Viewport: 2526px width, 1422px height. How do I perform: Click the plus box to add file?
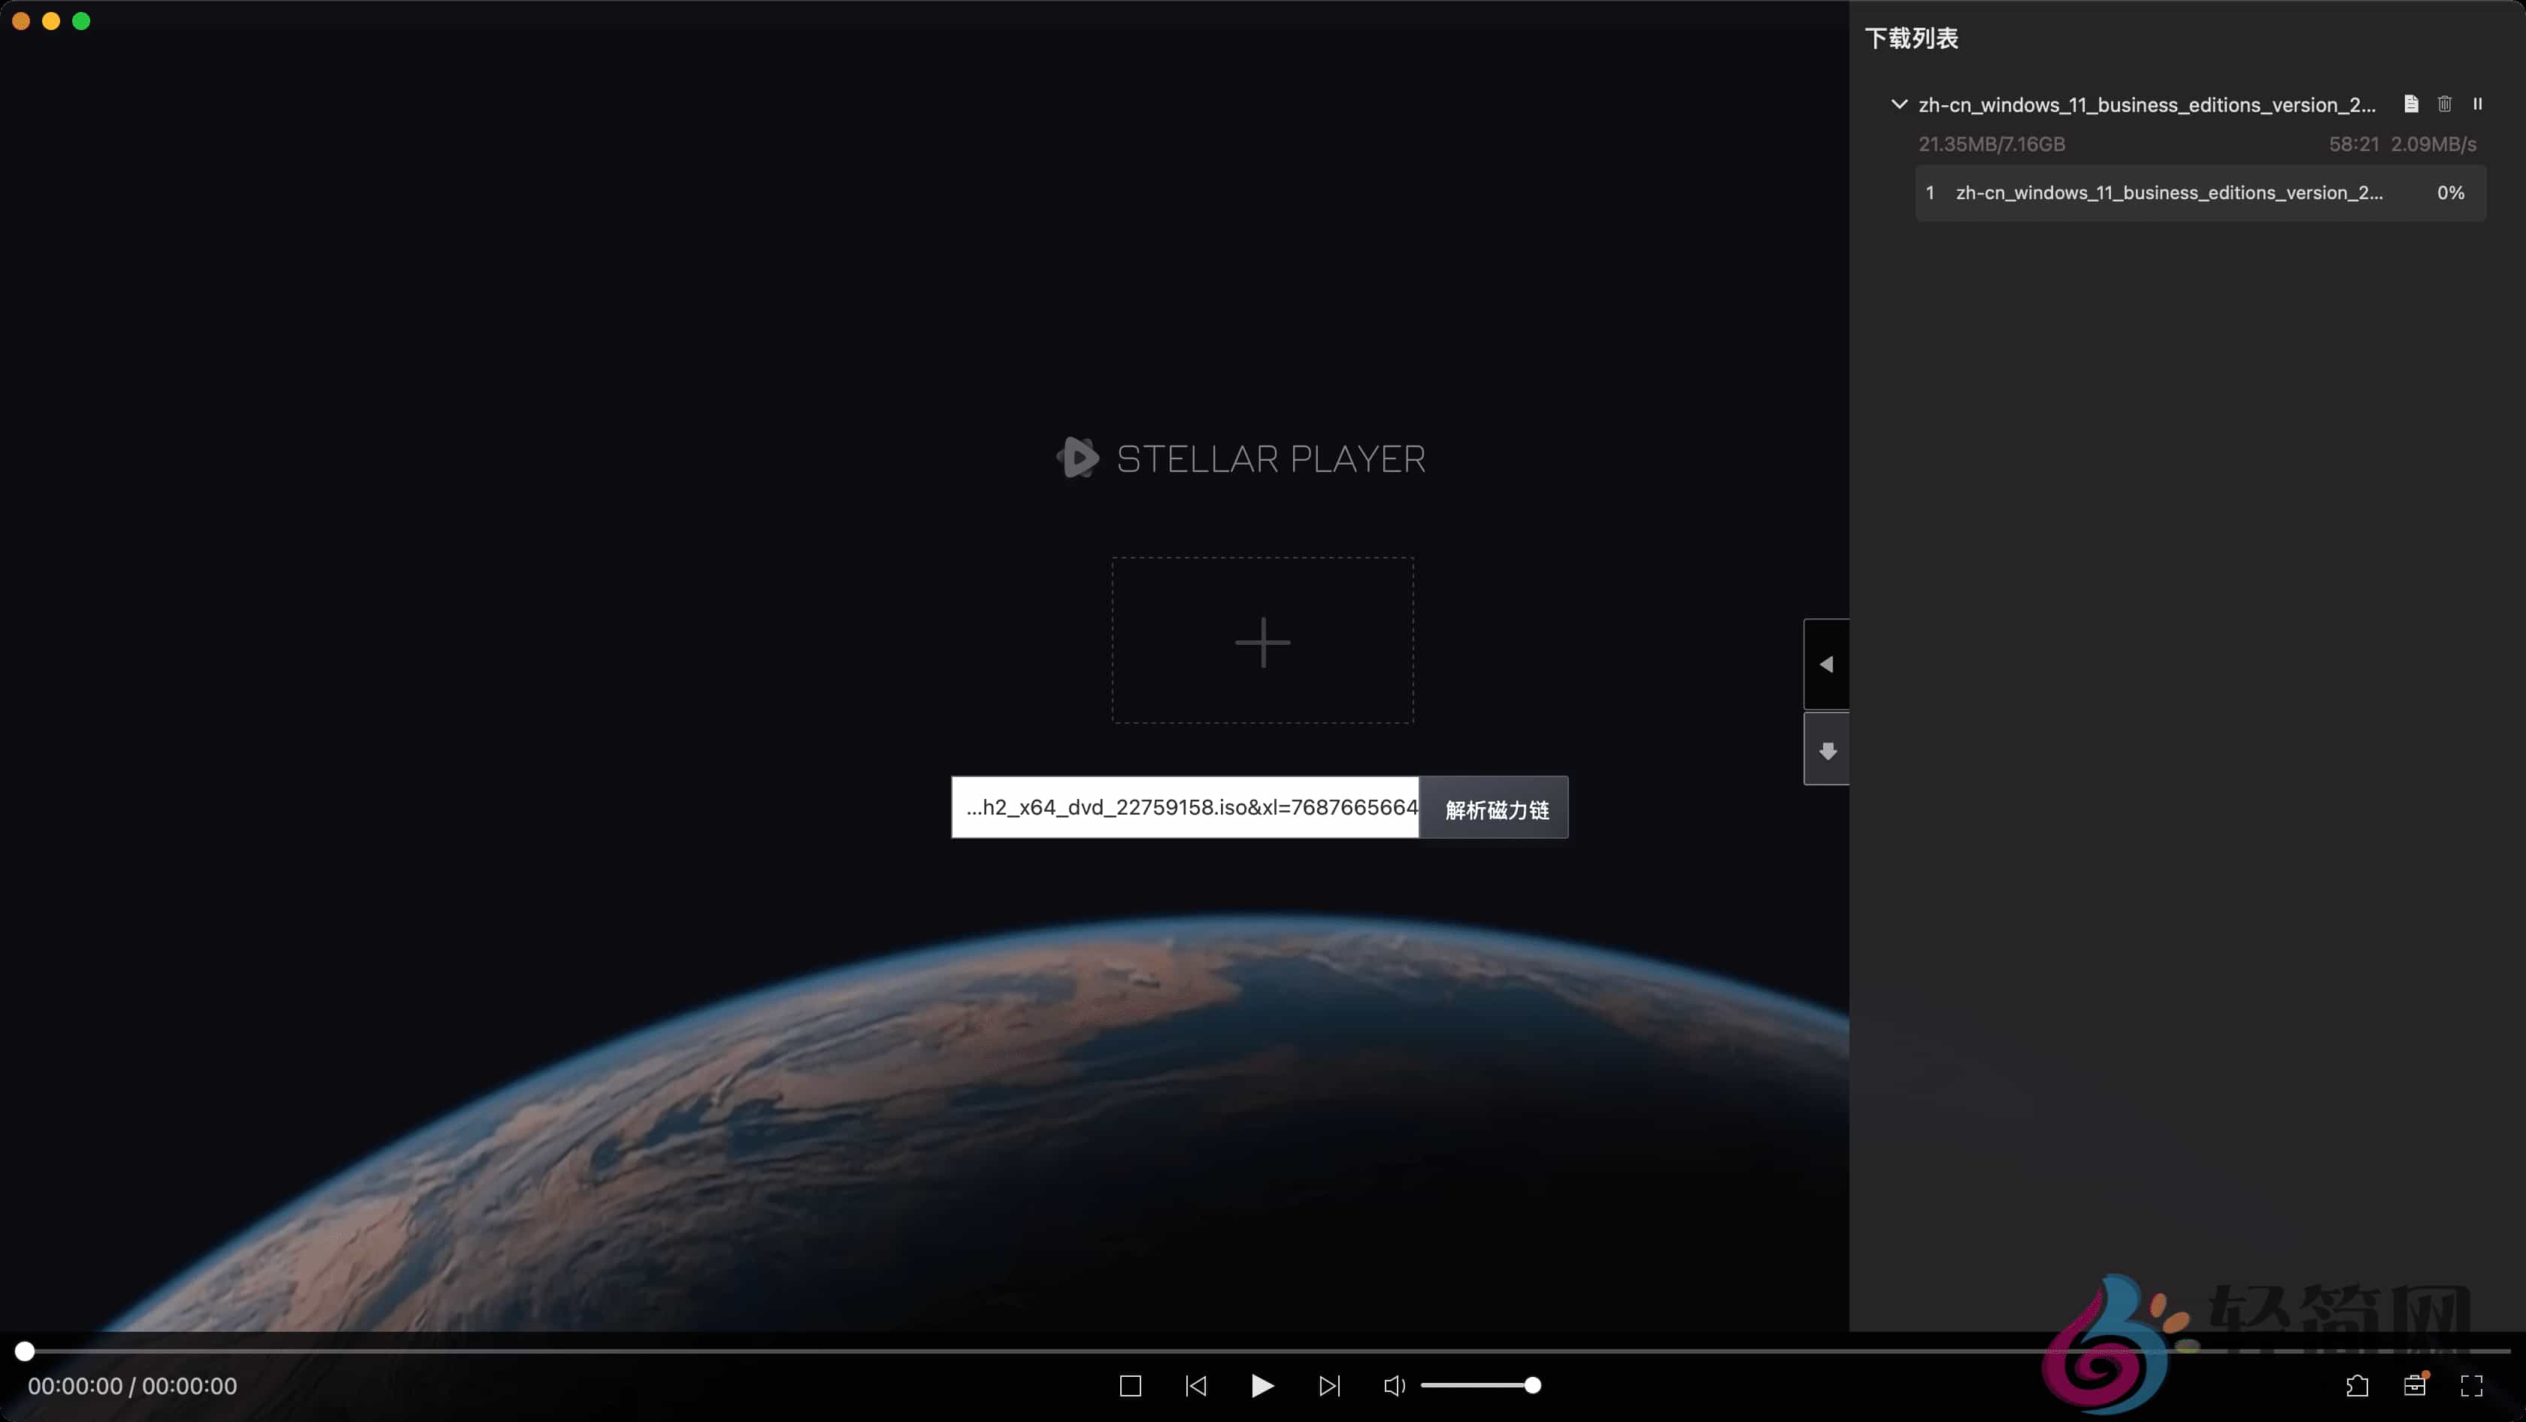click(x=1262, y=641)
